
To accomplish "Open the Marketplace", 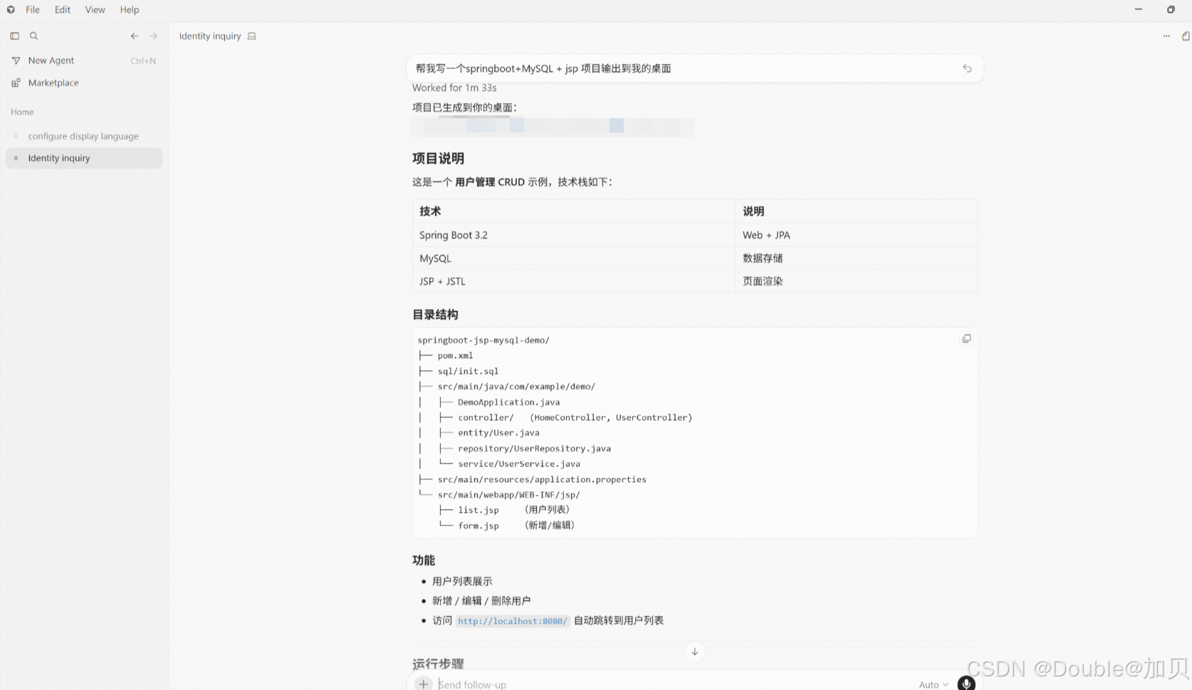I will coord(84,83).
